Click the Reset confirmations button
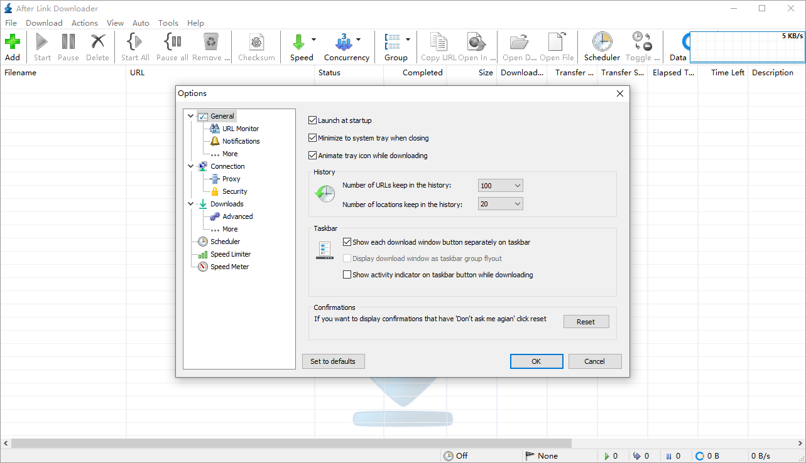The image size is (806, 463). pos(586,321)
